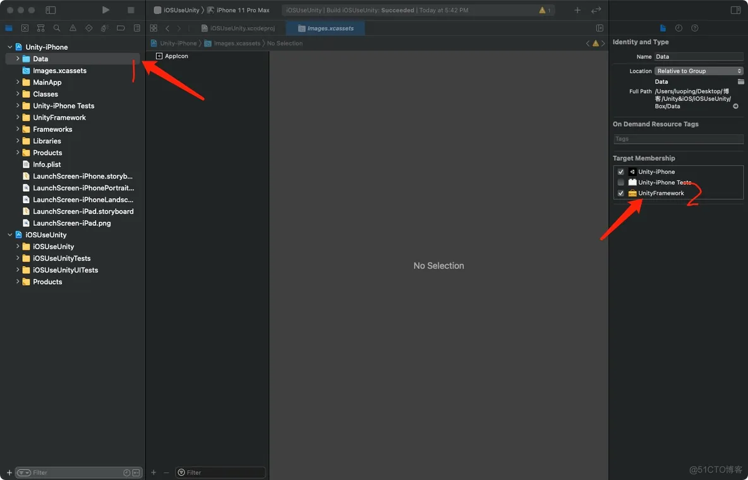Show the File inspector
Screen dimensions: 748x480
click(x=663, y=28)
